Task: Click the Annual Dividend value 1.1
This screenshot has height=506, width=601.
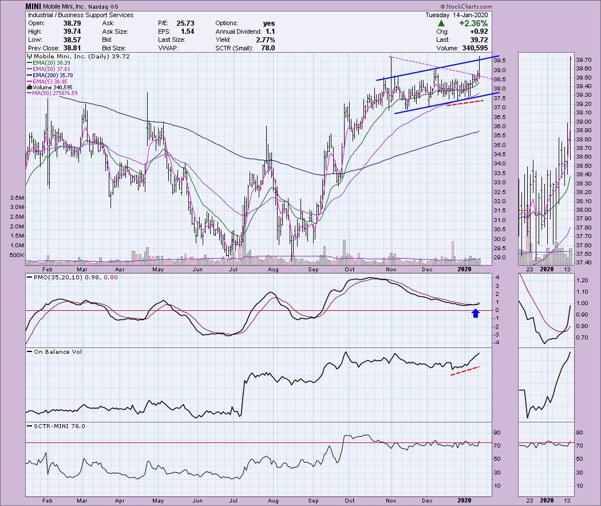Action: (x=270, y=31)
